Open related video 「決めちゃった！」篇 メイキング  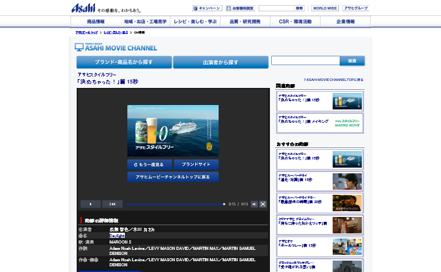[320, 123]
